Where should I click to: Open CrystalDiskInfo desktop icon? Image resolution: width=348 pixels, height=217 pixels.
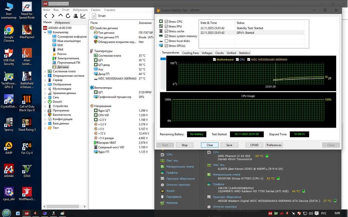(9, 101)
